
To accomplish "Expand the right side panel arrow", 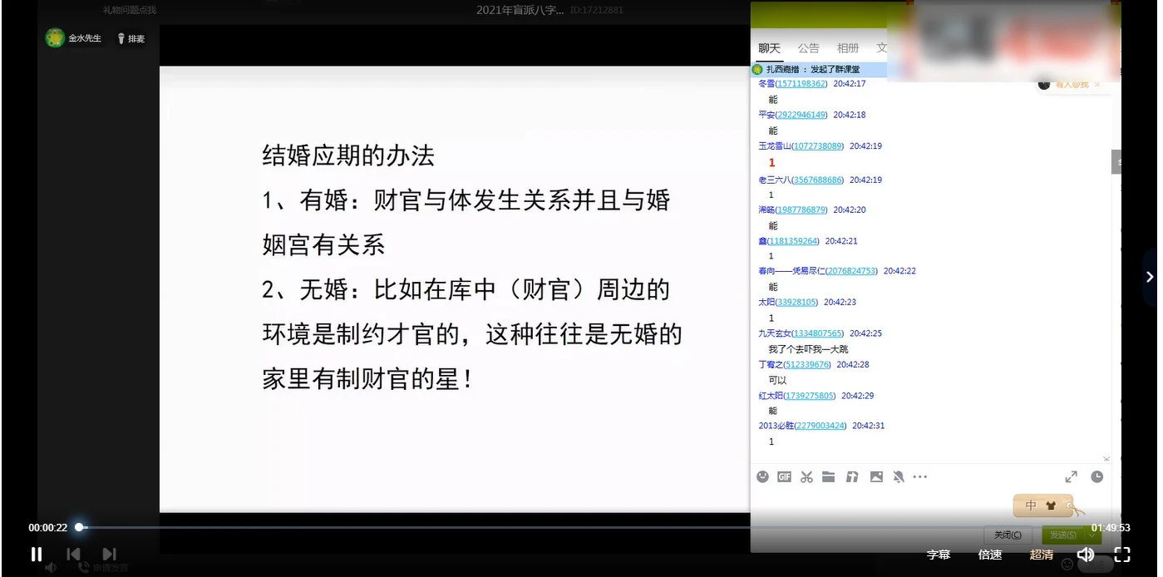I will pos(1150,277).
